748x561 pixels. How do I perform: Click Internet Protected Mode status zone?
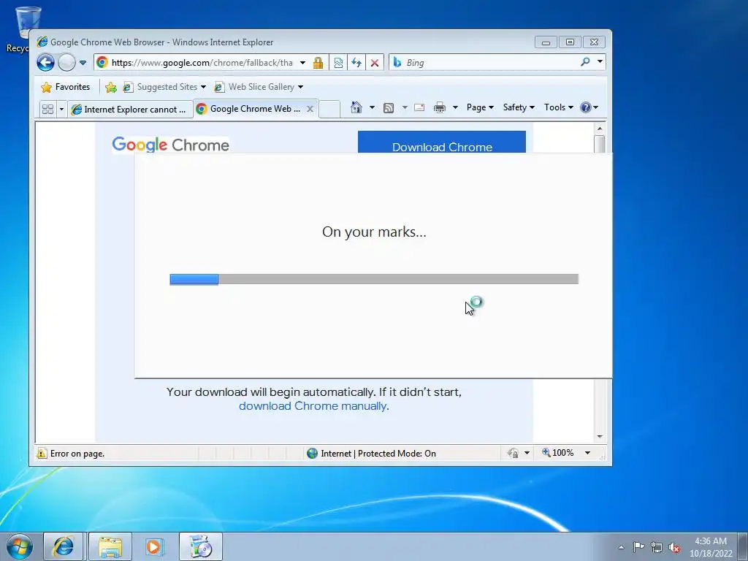coord(372,453)
